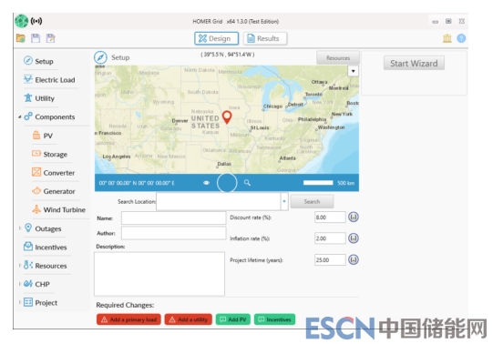This screenshot has width=493, height=344.
Task: Toggle the eye icon on map bar
Action: (206, 183)
